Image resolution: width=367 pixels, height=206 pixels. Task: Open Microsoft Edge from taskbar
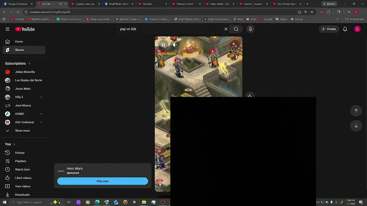coord(97,202)
